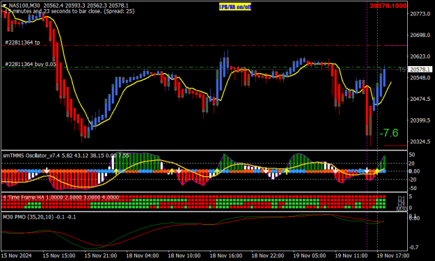Click the current price tag 20578.1 on axis
Screen dimensions: 435x261
click(x=420, y=70)
